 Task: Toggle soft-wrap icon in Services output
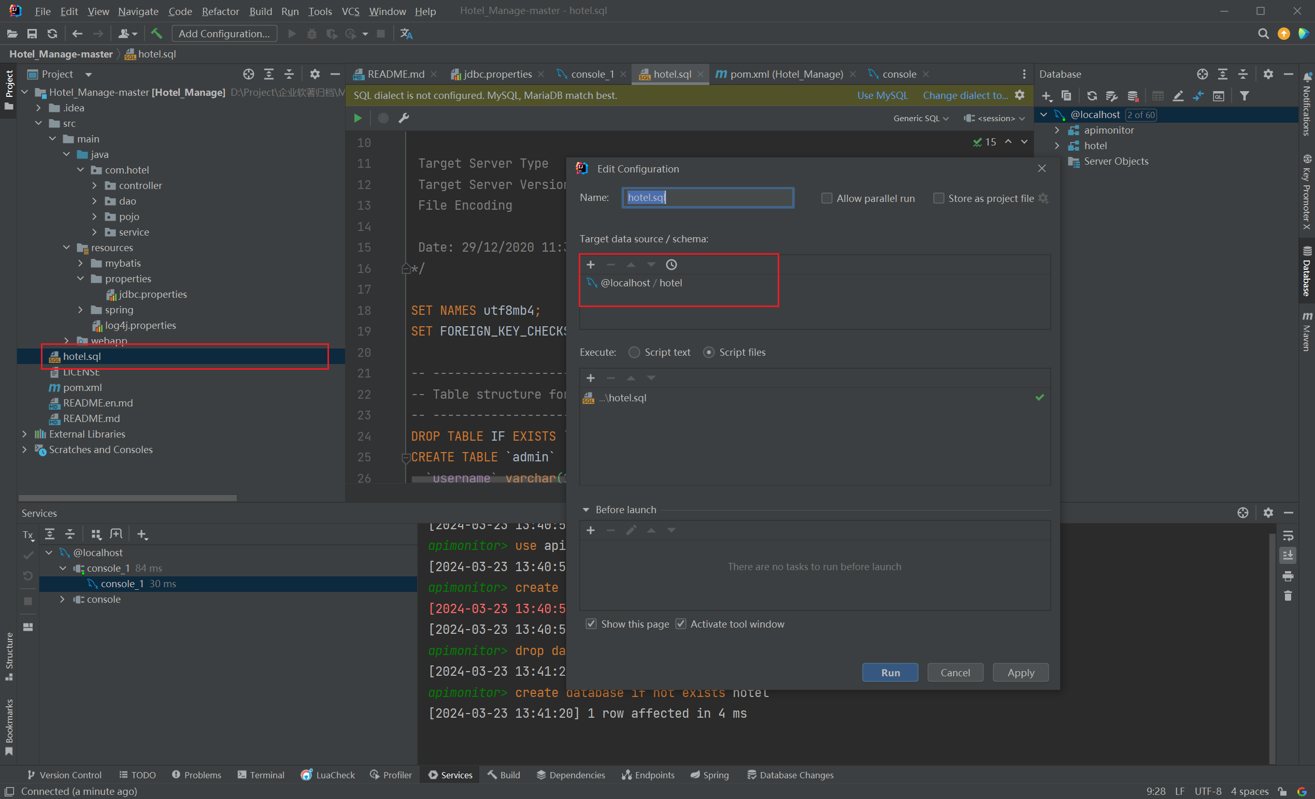1288,535
